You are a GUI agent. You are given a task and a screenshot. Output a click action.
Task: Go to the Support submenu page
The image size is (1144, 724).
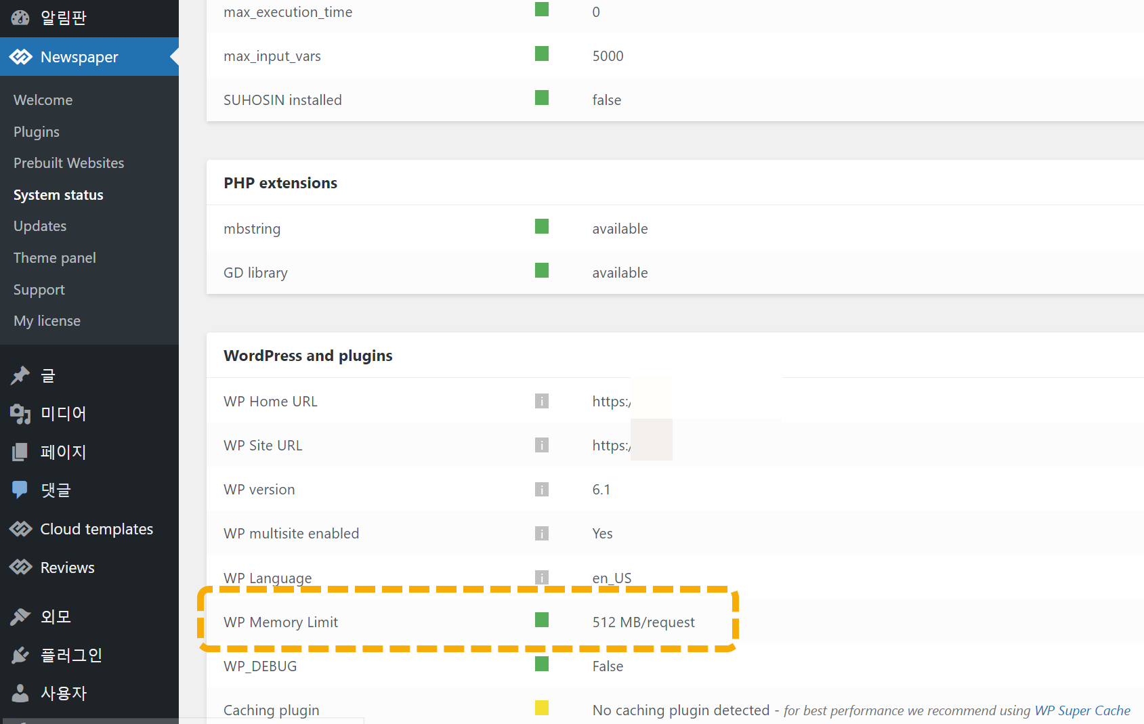pyautogui.click(x=39, y=290)
